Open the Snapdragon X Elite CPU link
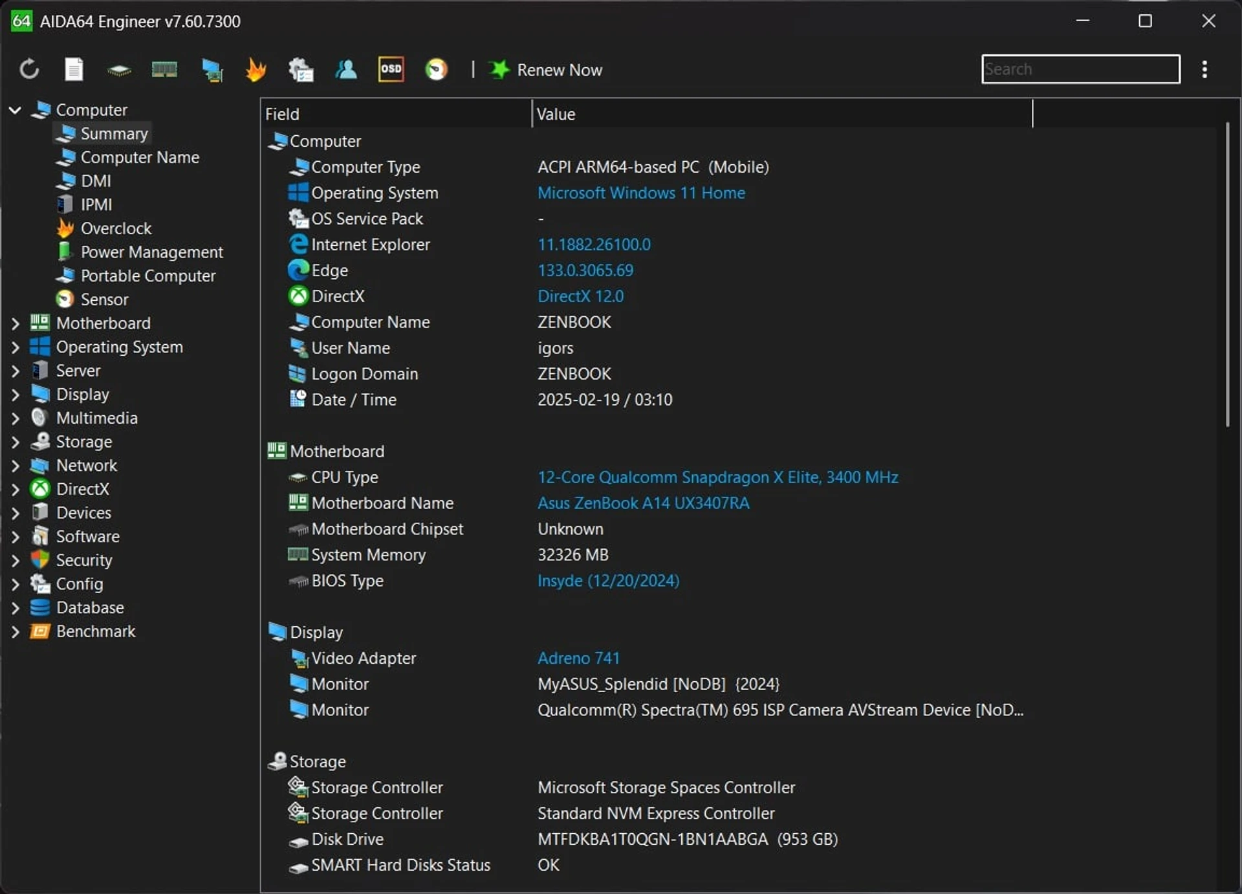The width and height of the screenshot is (1242, 894). point(717,477)
